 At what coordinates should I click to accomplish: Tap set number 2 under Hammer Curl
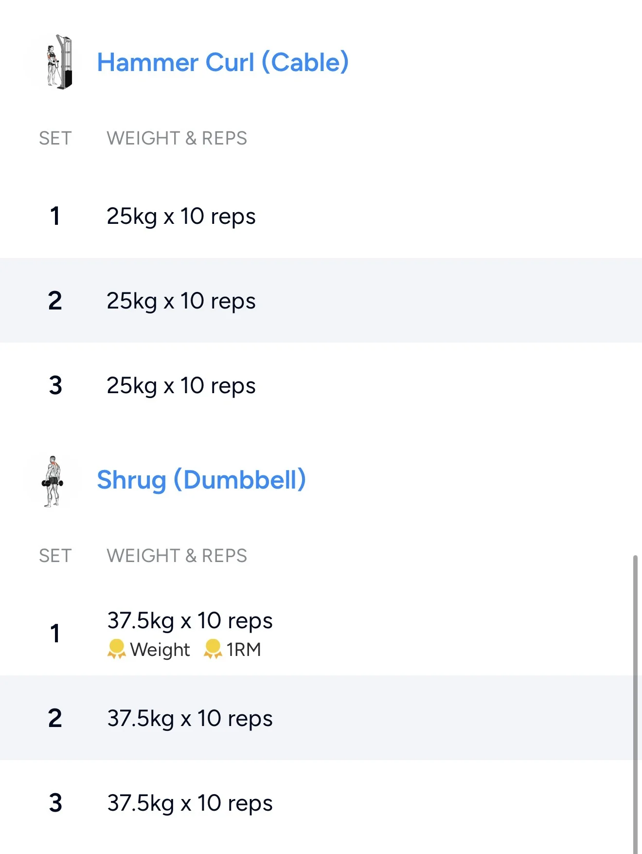point(55,301)
